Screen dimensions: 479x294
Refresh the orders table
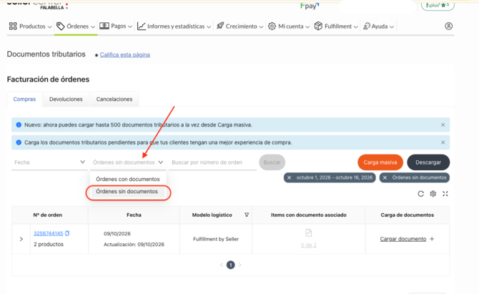(420, 194)
